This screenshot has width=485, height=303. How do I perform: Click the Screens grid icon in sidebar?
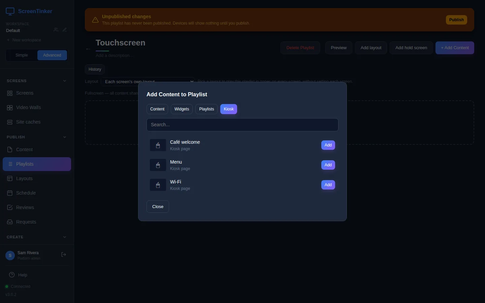(x=10, y=93)
